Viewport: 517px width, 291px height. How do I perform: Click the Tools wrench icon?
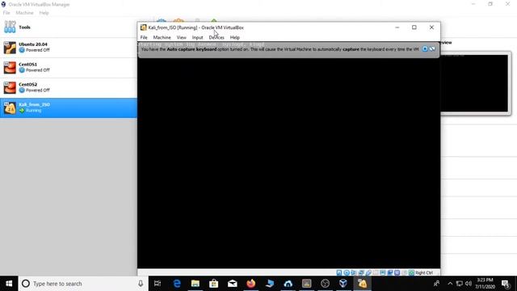10,27
